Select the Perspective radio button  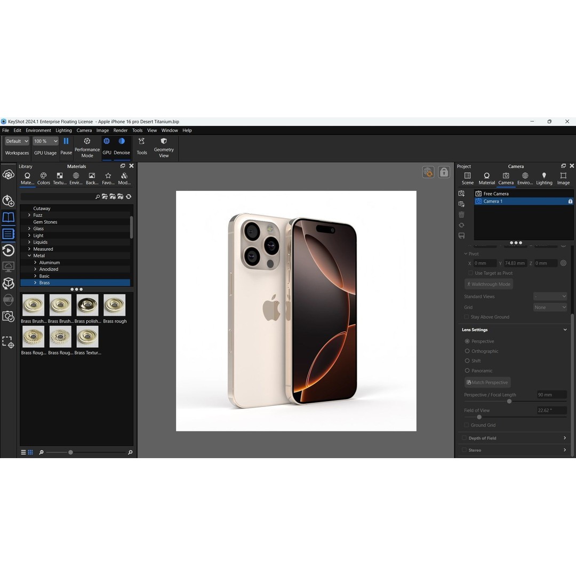[467, 341]
